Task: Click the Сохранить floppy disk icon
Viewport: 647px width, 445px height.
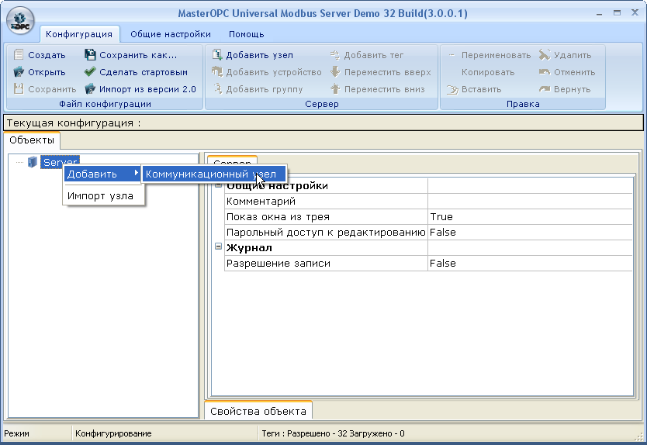Action: [18, 88]
